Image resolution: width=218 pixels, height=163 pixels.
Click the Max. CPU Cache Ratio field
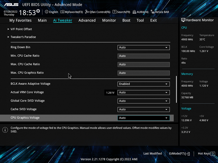point(144,64)
